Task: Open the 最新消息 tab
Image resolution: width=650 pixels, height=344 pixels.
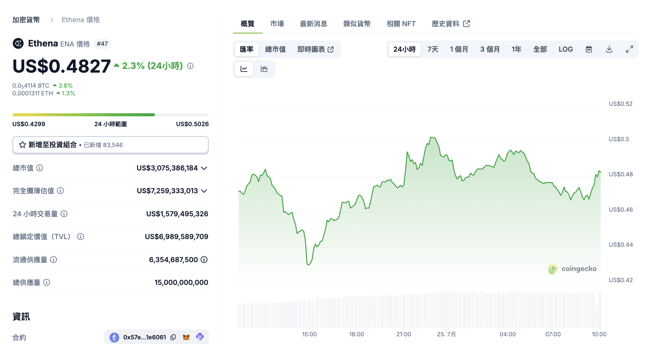Action: coord(313,24)
